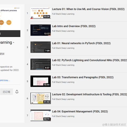Open title Lab Intro and Overview (FSDL 2022)
The image size is (127, 127).
(74, 26)
